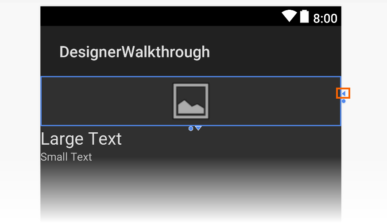Click the 8:00 clock in status bar
The image size is (387, 223).
point(325,18)
